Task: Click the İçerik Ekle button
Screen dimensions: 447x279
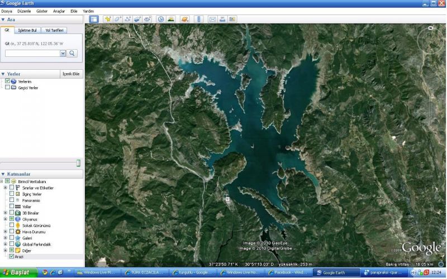Action: (x=71, y=74)
